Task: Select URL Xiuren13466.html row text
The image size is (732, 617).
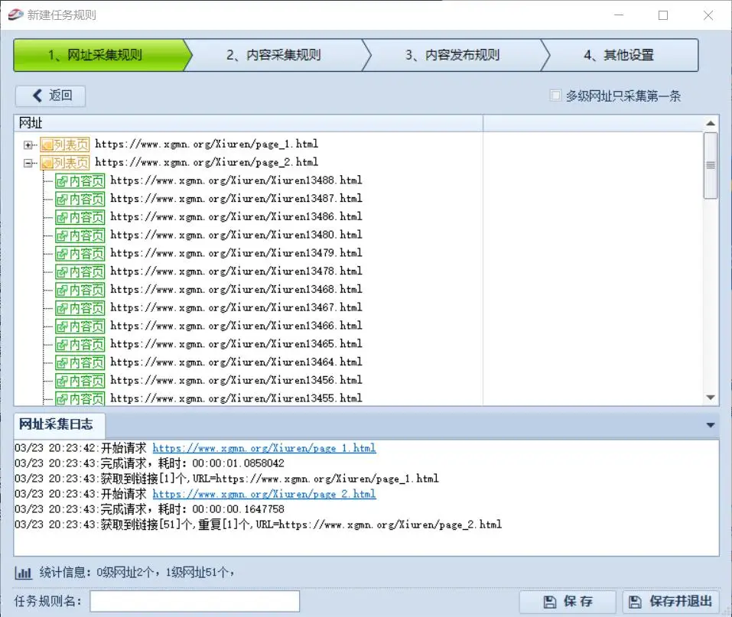Action: point(236,326)
